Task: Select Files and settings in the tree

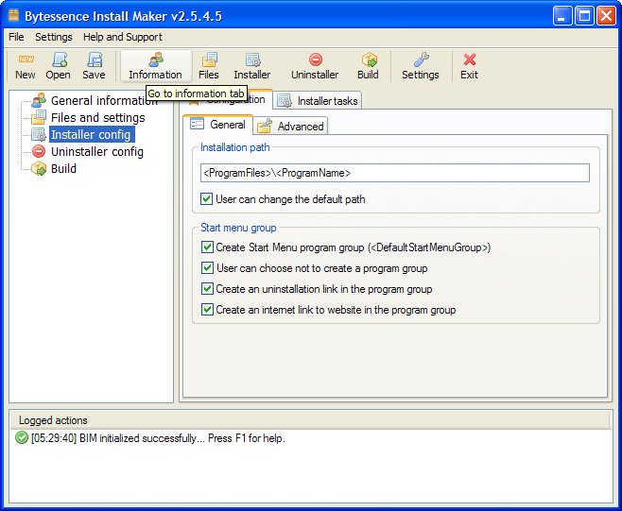Action: click(x=98, y=118)
